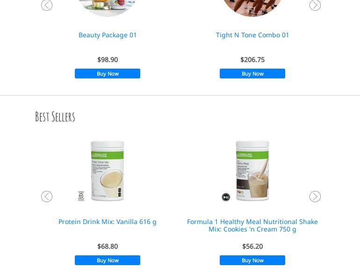360x274 pixels.
Task: Show previous Best Sellers products
Action: click(x=47, y=197)
